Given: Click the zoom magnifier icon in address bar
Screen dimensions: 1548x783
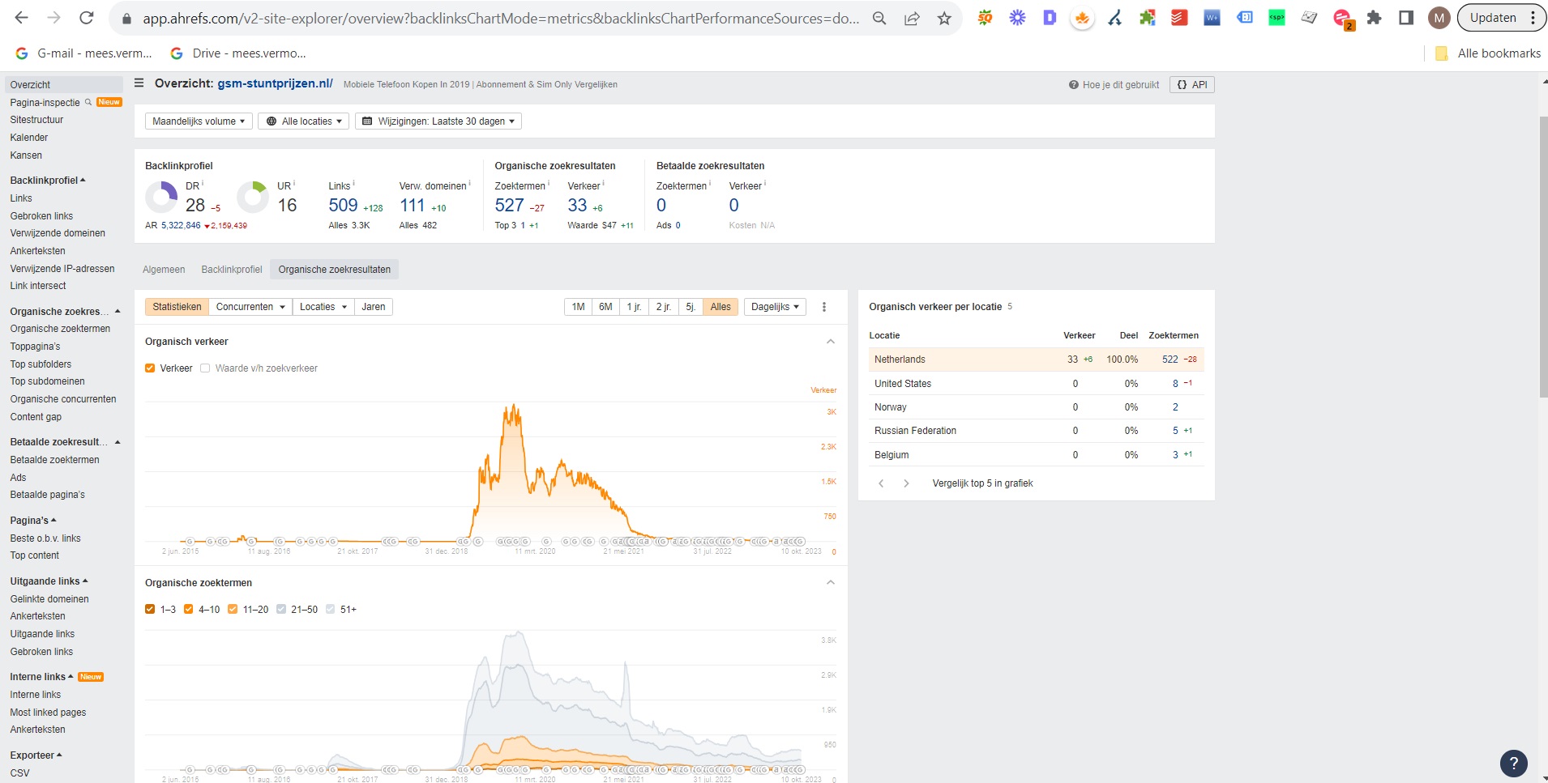Looking at the screenshot, I should 879,19.
